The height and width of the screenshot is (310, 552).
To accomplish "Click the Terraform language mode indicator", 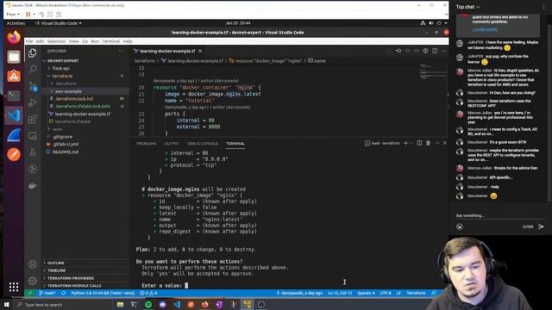I will [416, 293].
